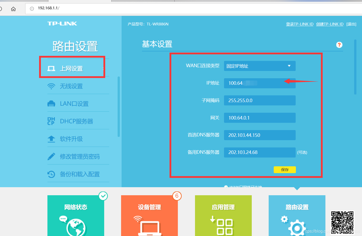
Task: Click the dropdown arrow of 固定IP地址
Action: [x=289, y=66]
